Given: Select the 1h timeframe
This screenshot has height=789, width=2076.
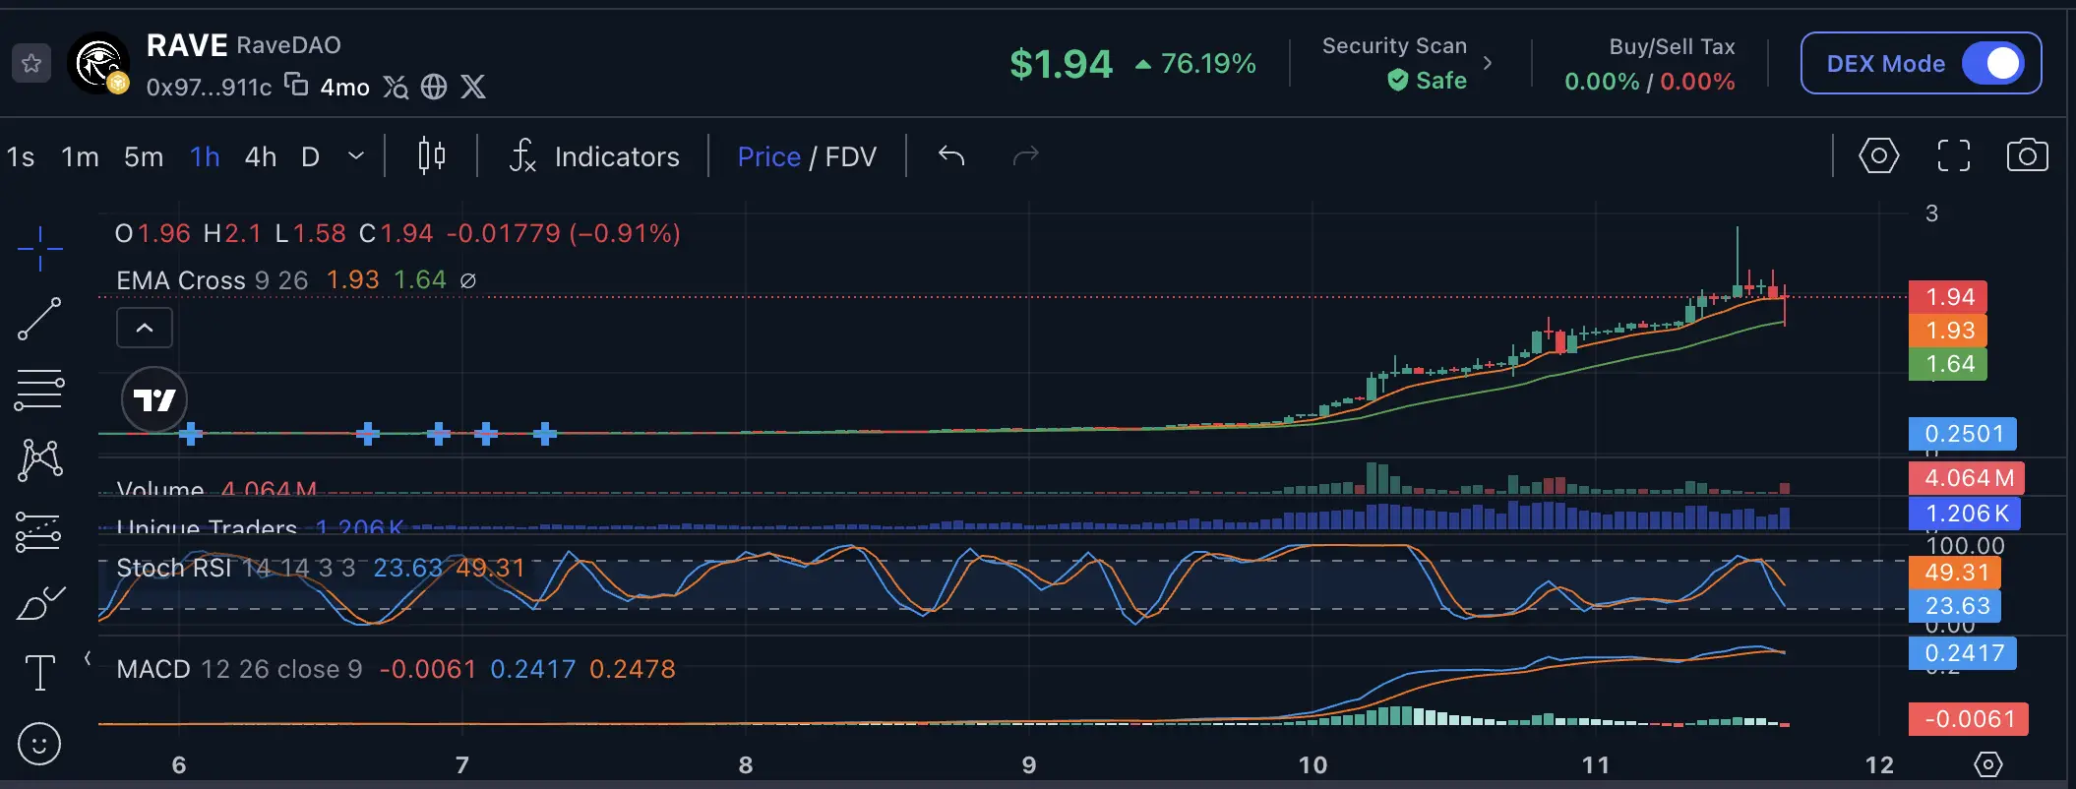Looking at the screenshot, I should point(205,156).
